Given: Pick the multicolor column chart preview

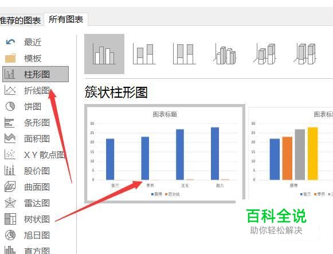Looking at the screenshot, I should (x=291, y=153).
